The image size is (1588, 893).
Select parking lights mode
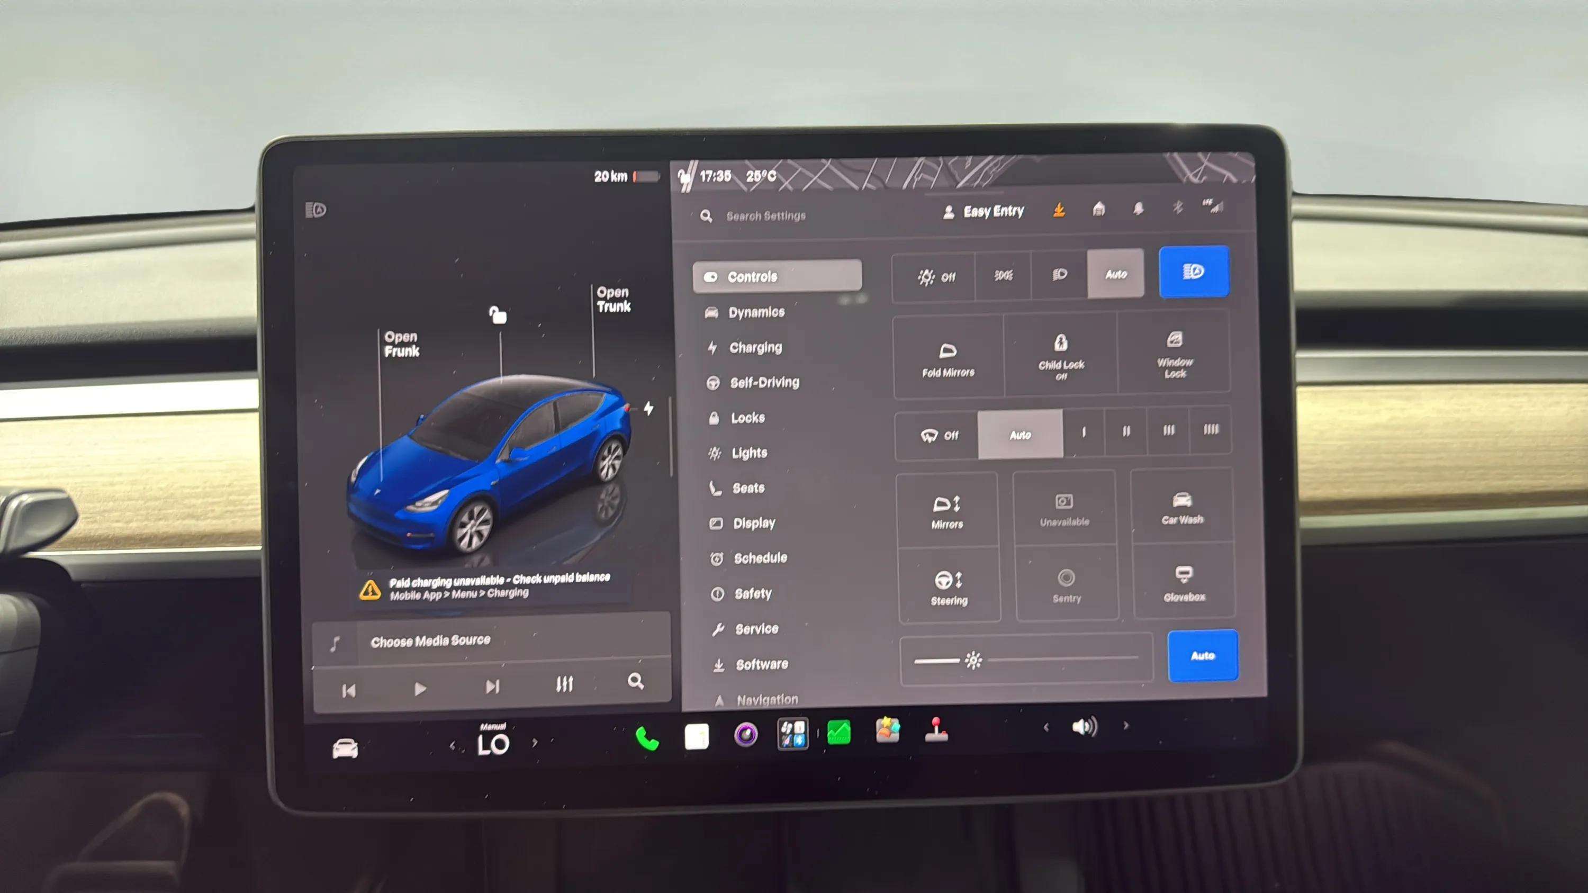click(1004, 275)
